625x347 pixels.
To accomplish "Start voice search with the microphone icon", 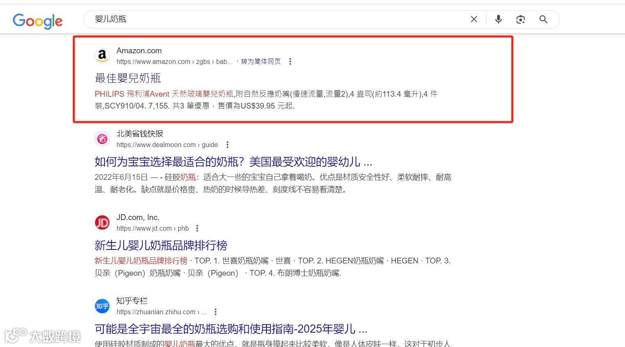I will tap(498, 19).
